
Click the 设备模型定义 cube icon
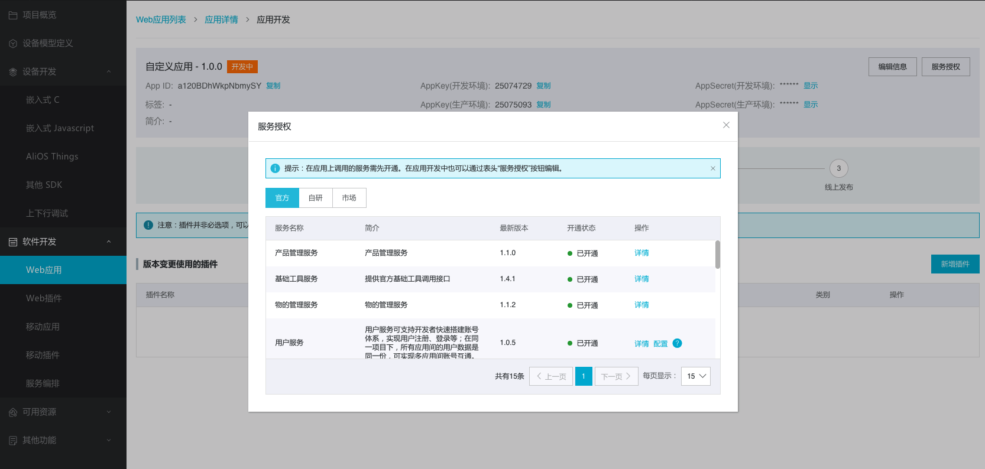tap(13, 43)
